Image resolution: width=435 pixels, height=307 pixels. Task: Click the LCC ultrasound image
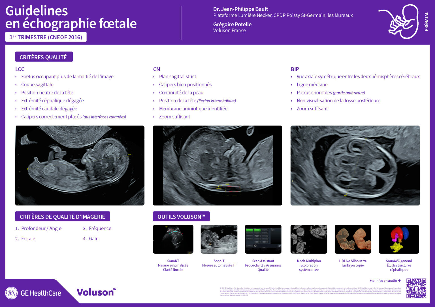pos(80,165)
